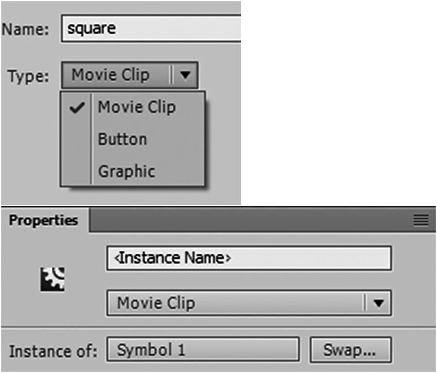The width and height of the screenshot is (437, 373).
Task: Open the instance behavior dropdown in Properties
Action: tap(249, 302)
